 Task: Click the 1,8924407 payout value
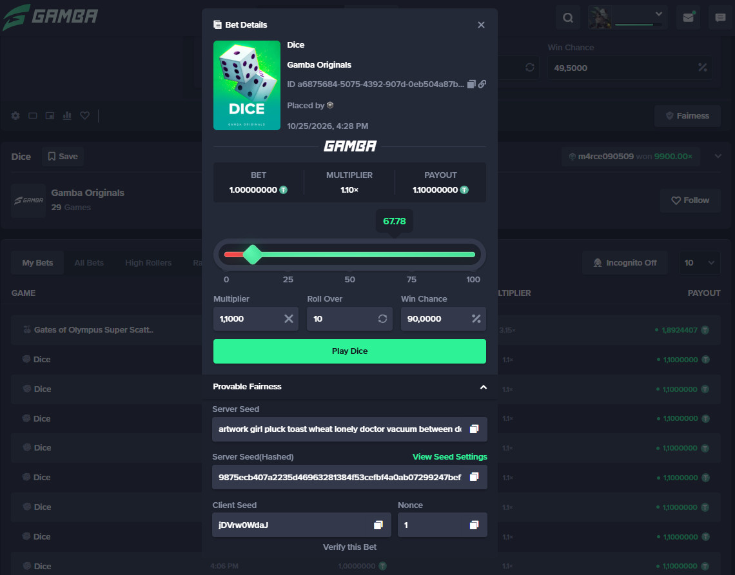679,330
